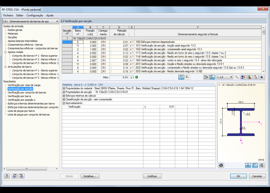This screenshot has width=270, height=193.
Task: Select Secções in navigation tree
Action: (x=12, y=37)
